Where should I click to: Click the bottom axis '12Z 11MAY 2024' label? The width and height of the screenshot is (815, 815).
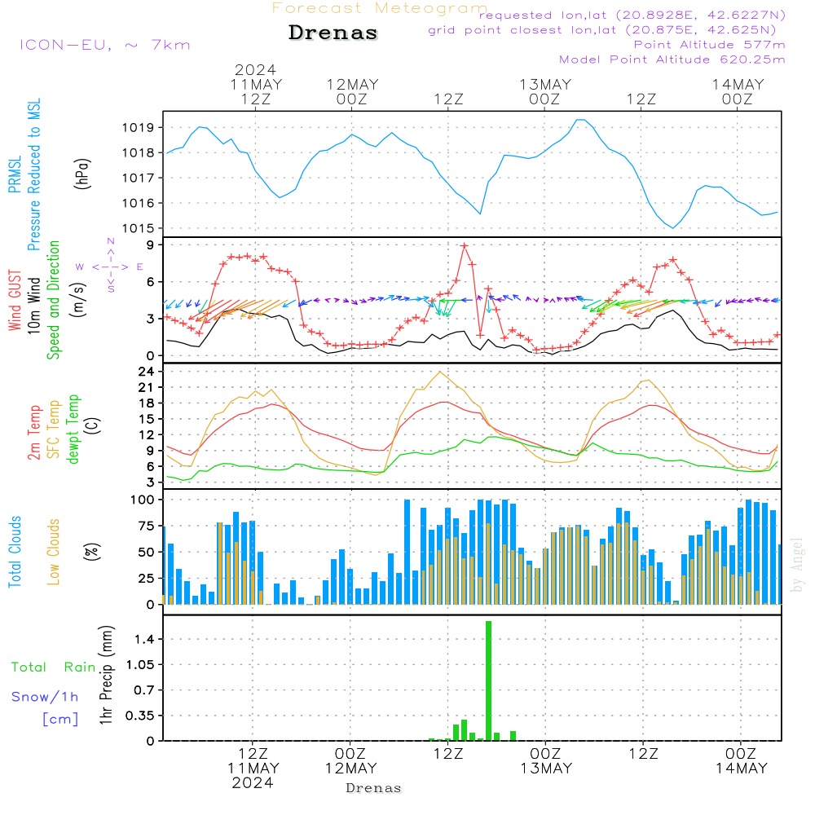pos(253,769)
